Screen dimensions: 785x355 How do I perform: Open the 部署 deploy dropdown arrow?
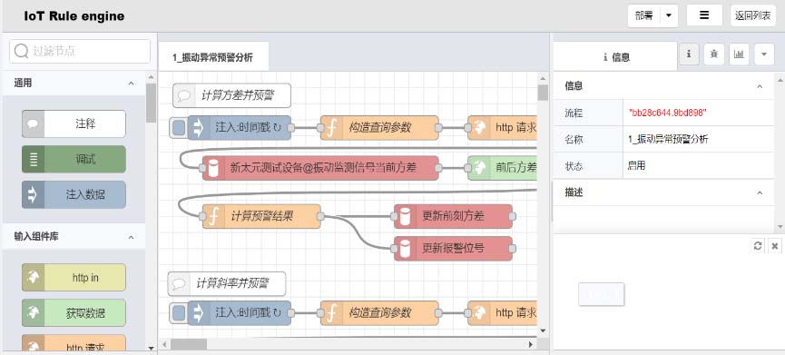(x=669, y=16)
